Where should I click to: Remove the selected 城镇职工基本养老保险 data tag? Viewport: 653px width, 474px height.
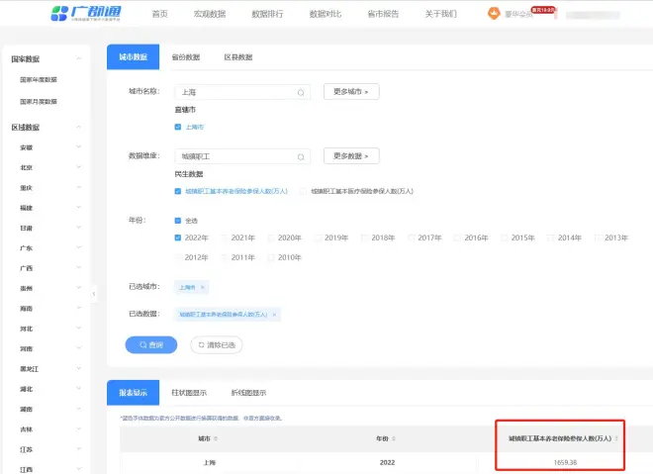[x=274, y=314]
